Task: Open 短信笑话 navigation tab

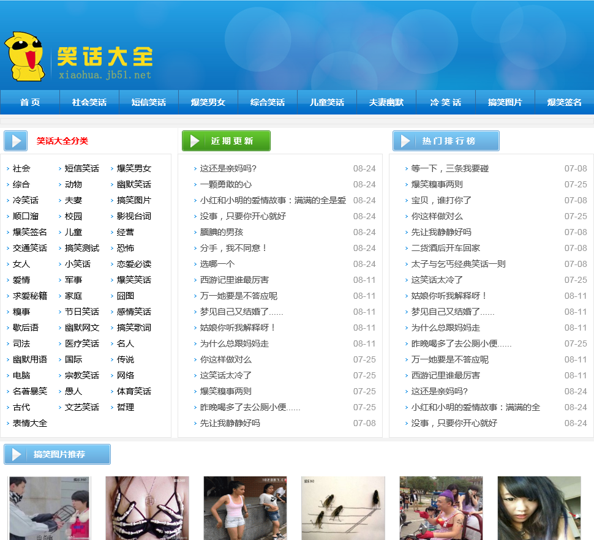Action: point(149,102)
